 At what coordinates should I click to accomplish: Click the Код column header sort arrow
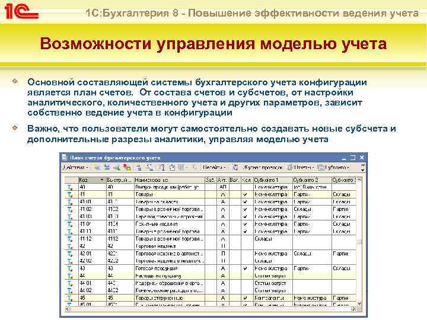[x=102, y=180]
